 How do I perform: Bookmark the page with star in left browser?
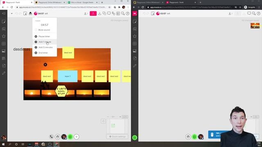[x=109, y=7]
